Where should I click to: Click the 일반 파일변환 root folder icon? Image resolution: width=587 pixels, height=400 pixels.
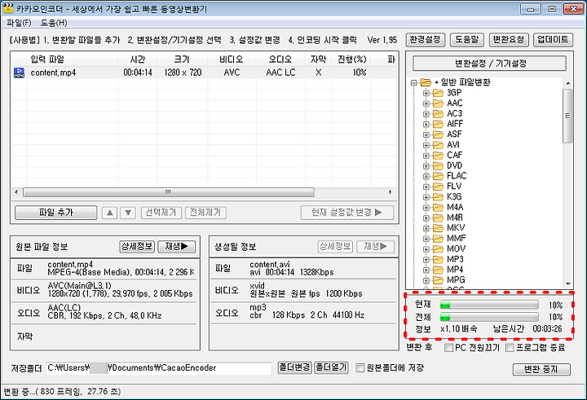[x=426, y=82]
